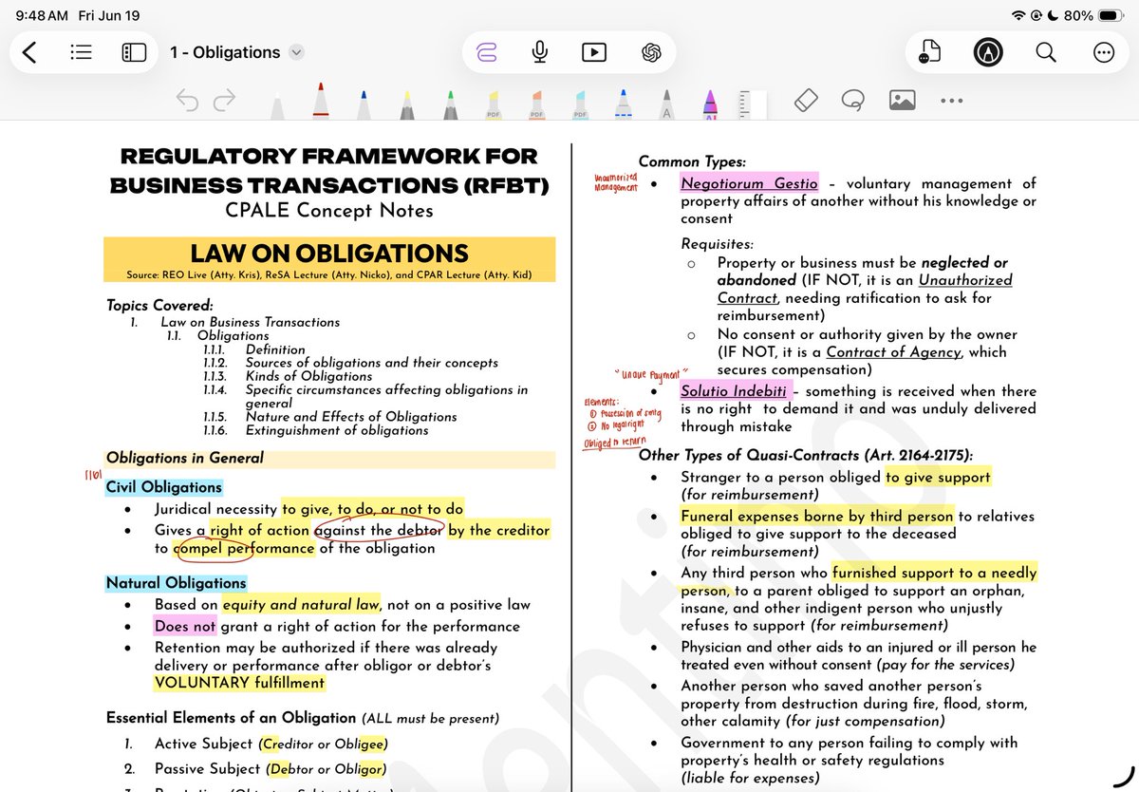This screenshot has width=1139, height=792.
Task: Tap the 'LAW ON OBLIGATIONS' yellow banner
Action: pos(329,259)
